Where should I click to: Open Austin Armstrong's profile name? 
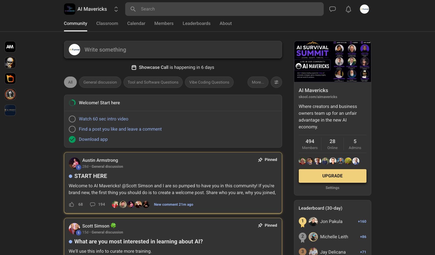pyautogui.click(x=100, y=160)
